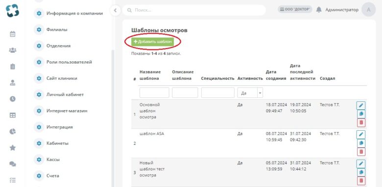Open the pie chart reports icon

pos(12,132)
